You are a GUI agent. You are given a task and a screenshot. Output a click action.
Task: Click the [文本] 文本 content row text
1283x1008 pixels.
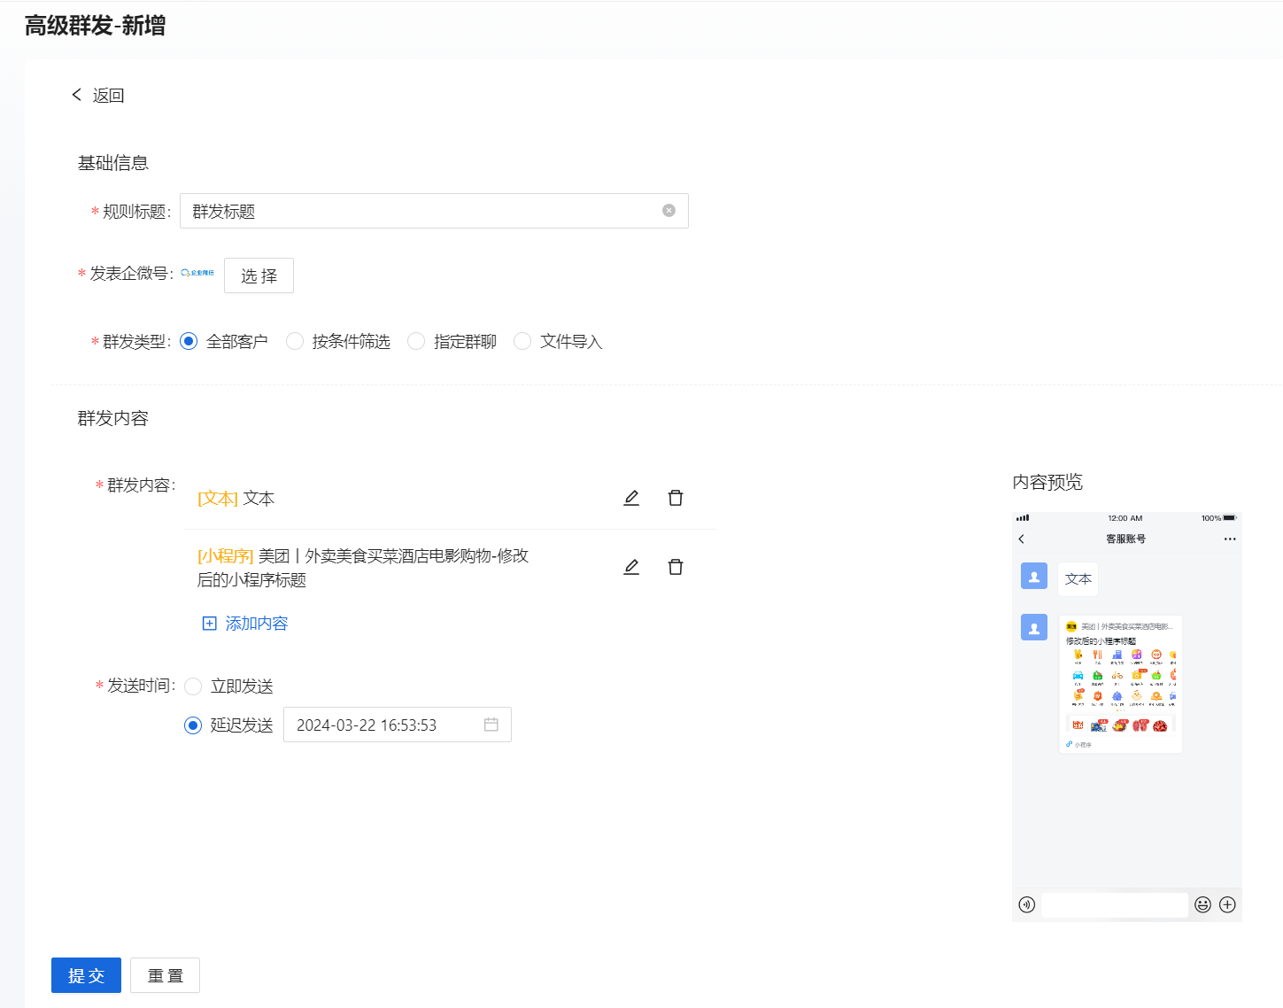click(236, 499)
